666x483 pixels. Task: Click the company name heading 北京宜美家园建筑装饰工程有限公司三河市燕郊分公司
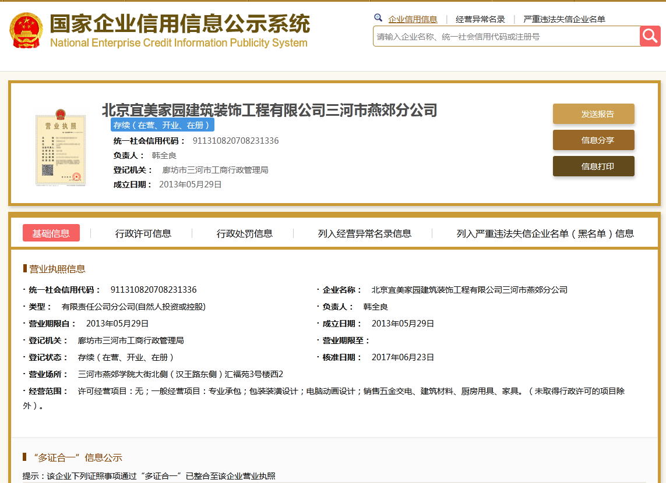click(x=269, y=110)
